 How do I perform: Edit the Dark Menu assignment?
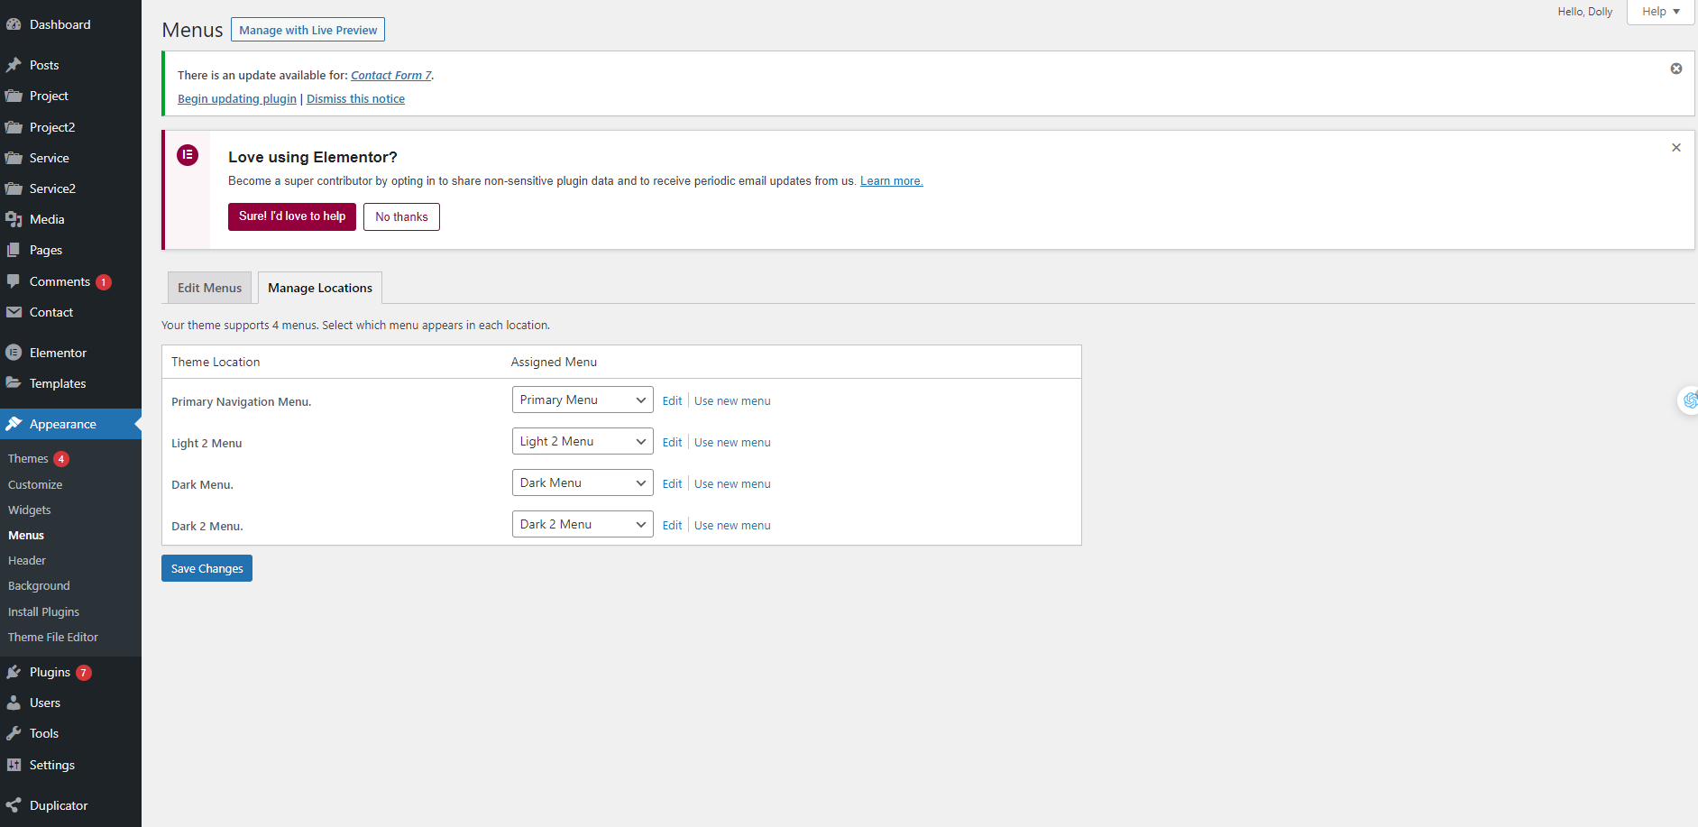click(x=672, y=484)
